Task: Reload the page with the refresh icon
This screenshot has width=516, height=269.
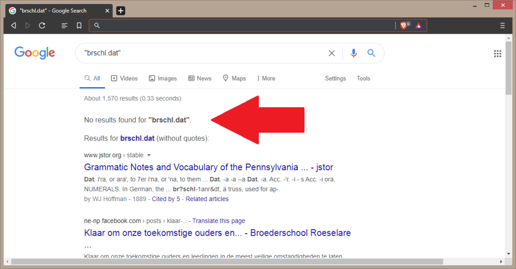Action: coord(42,25)
